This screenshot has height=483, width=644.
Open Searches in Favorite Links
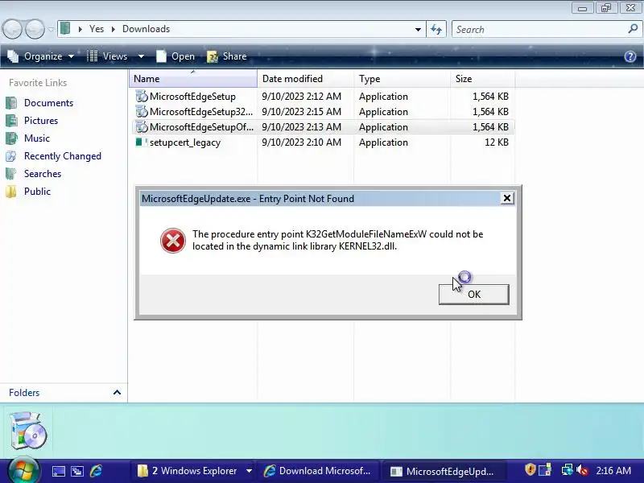[x=43, y=174]
